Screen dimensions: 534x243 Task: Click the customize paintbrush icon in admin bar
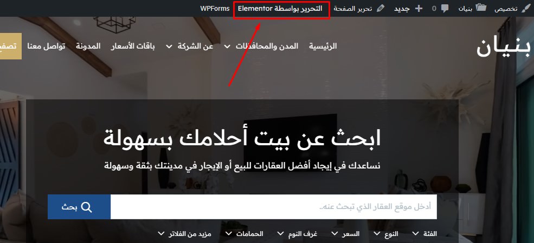pyautogui.click(x=524, y=9)
